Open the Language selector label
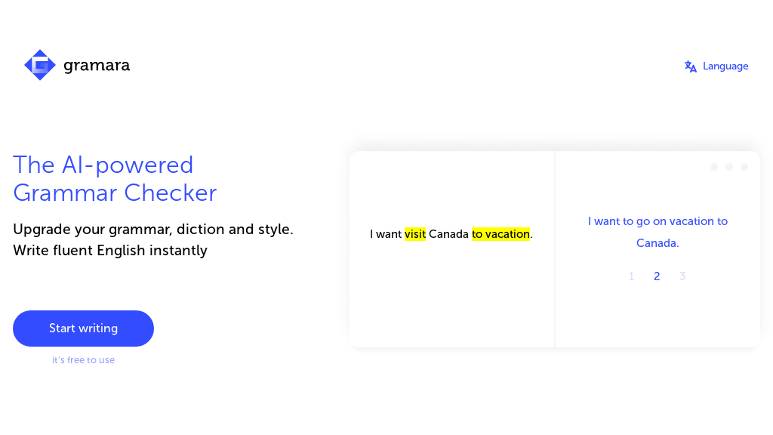773x435 pixels. 725,66
